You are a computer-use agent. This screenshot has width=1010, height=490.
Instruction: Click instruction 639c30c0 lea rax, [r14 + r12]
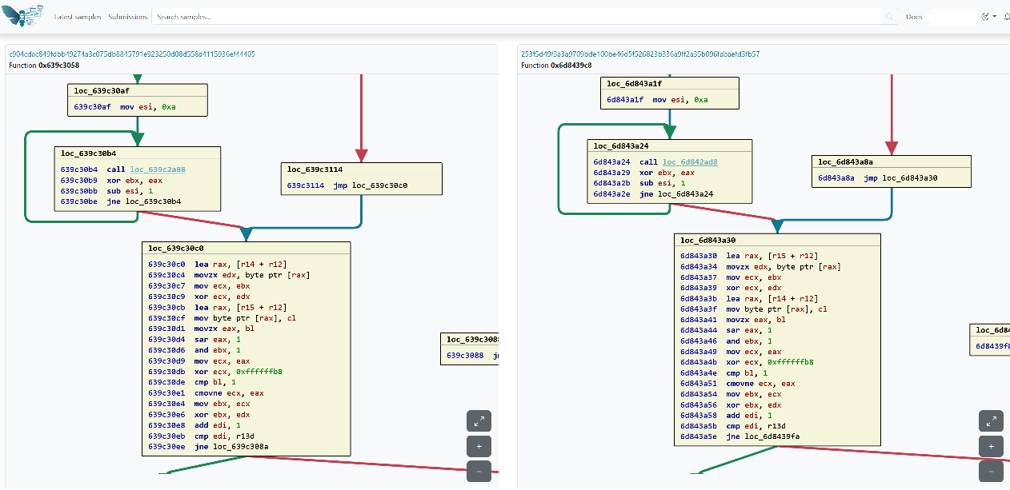tap(217, 264)
